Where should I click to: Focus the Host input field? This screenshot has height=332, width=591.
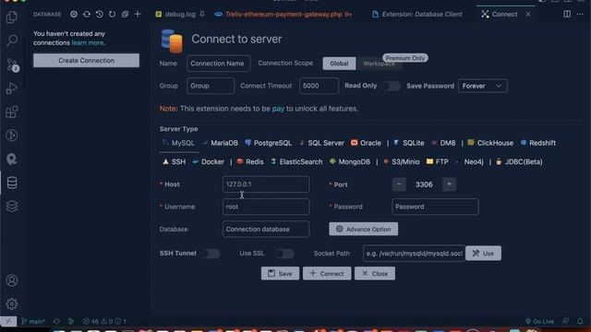[x=266, y=184]
